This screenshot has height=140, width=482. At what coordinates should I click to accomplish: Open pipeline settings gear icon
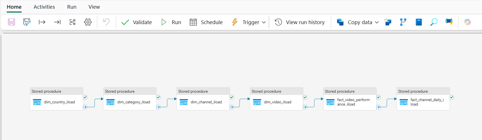88,22
